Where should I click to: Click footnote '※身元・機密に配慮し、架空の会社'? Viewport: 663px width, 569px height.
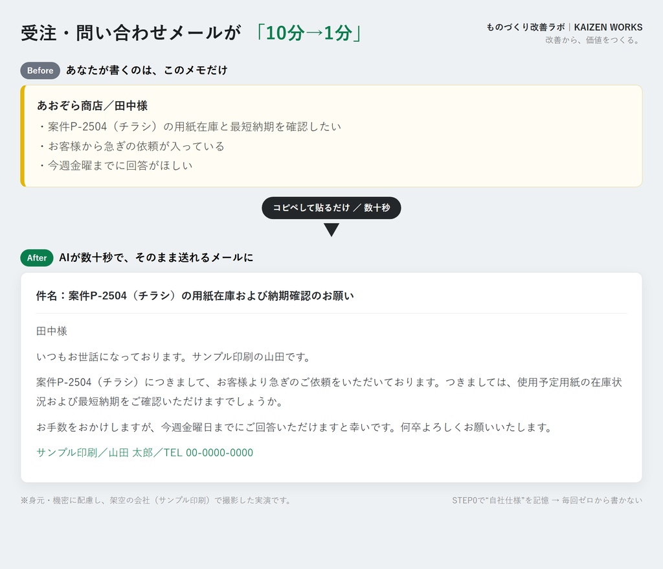coord(157,500)
